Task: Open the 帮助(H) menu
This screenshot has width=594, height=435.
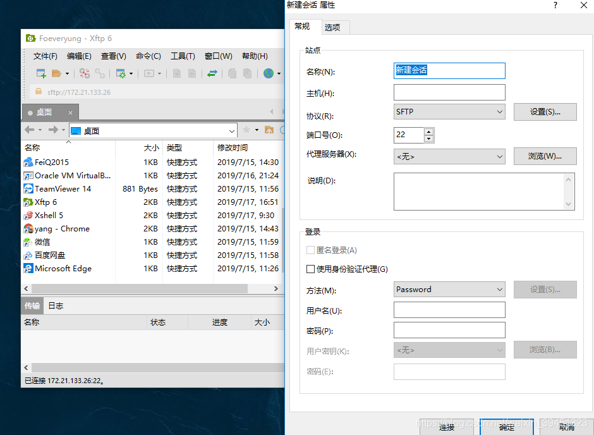Action: (255, 56)
